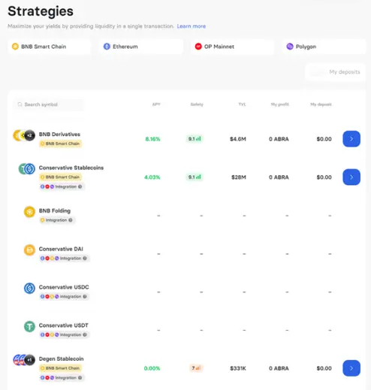Click the red OP Mainnet logo icon
Screen dimensions: 371x390
198,47
